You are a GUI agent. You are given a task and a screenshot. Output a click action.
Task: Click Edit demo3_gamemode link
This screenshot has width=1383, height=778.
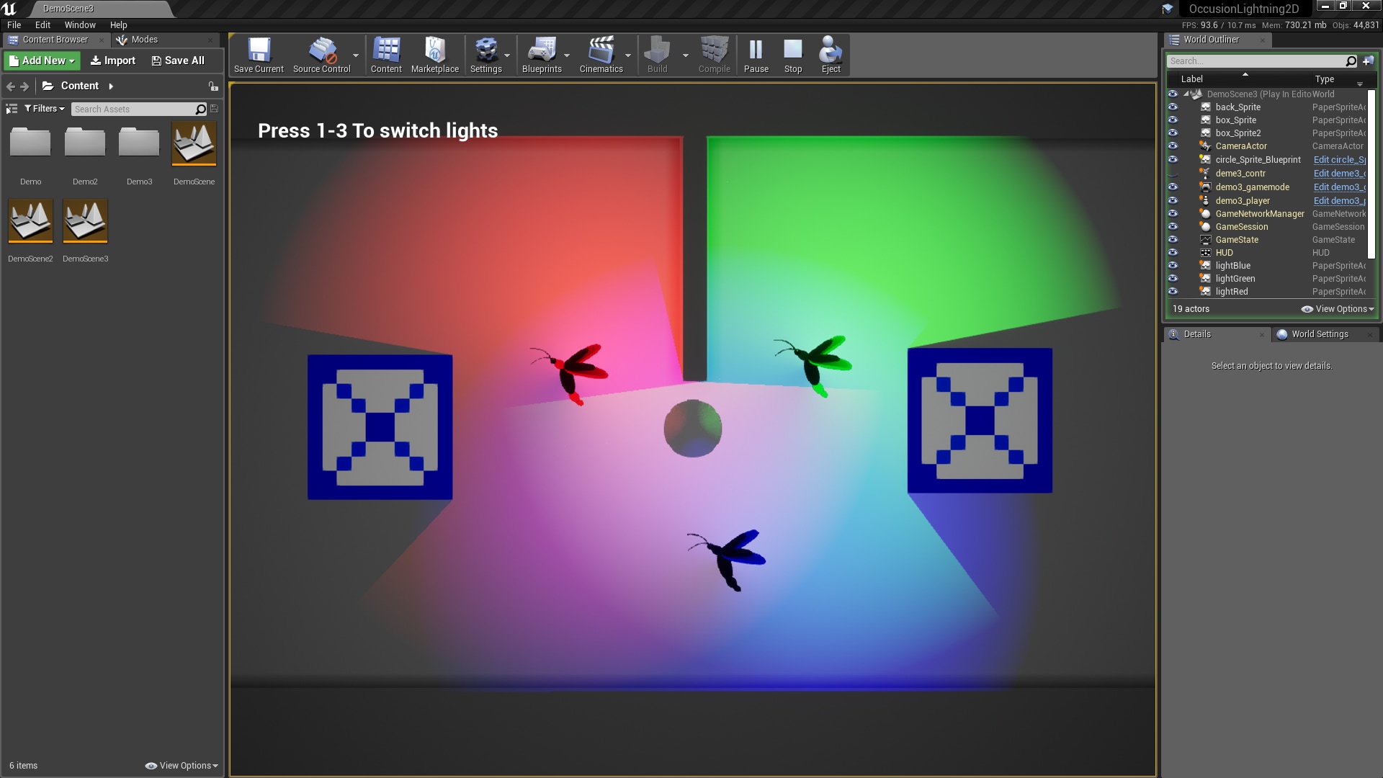coord(1340,187)
